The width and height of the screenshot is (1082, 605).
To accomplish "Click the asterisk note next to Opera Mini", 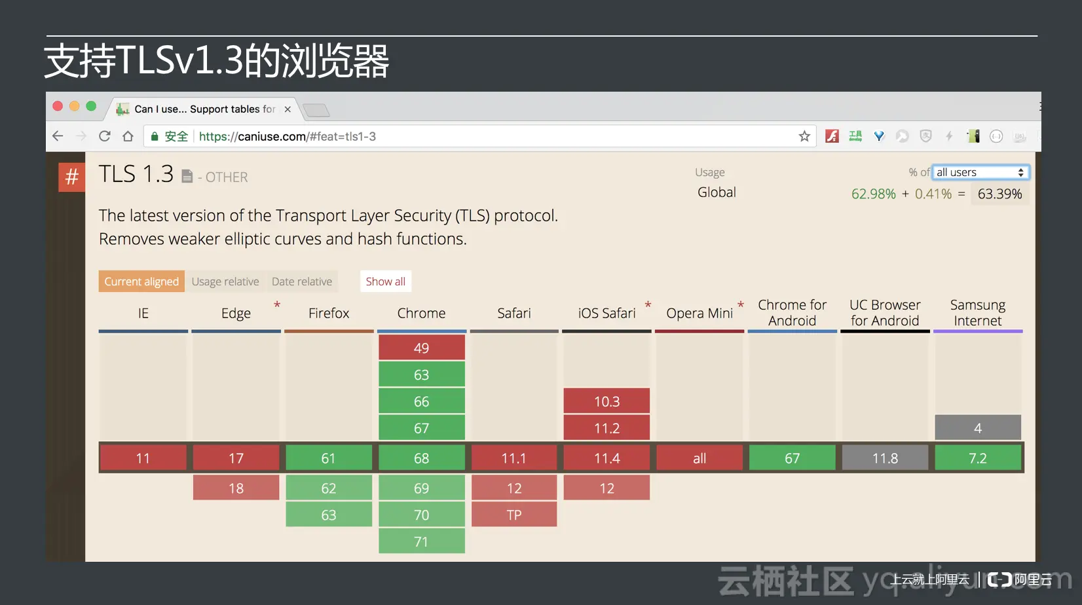I will tap(741, 305).
